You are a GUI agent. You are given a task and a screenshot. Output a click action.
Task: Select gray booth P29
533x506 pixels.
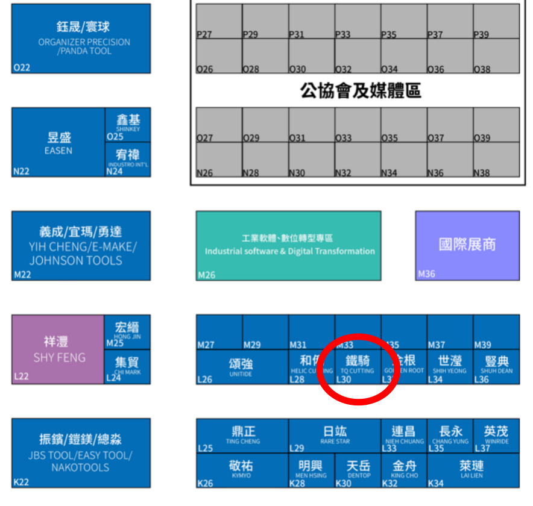(265, 21)
